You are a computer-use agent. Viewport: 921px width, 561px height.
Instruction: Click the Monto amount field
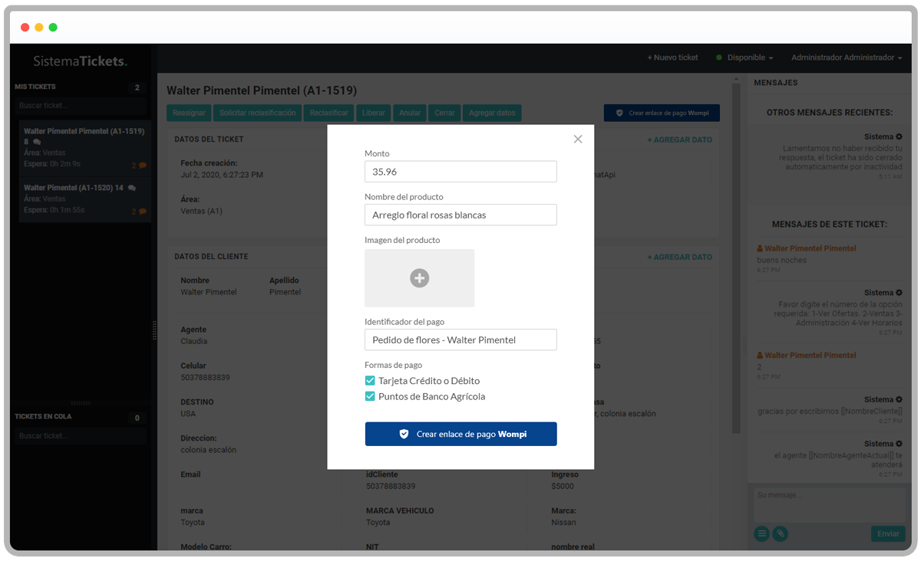[x=460, y=172]
